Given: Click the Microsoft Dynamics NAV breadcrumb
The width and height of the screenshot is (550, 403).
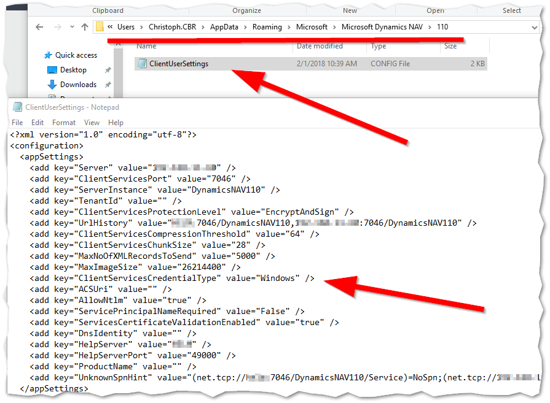Looking at the screenshot, I should pos(382,27).
